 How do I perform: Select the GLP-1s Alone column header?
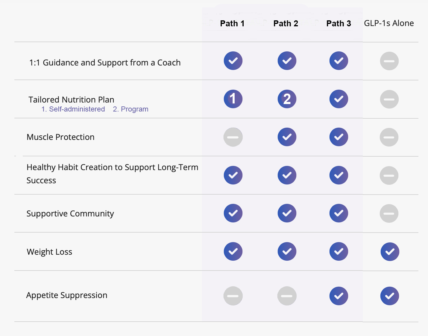coord(389,23)
